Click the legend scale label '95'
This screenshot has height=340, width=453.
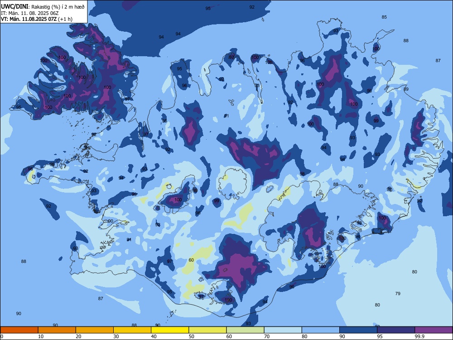pos(380,336)
